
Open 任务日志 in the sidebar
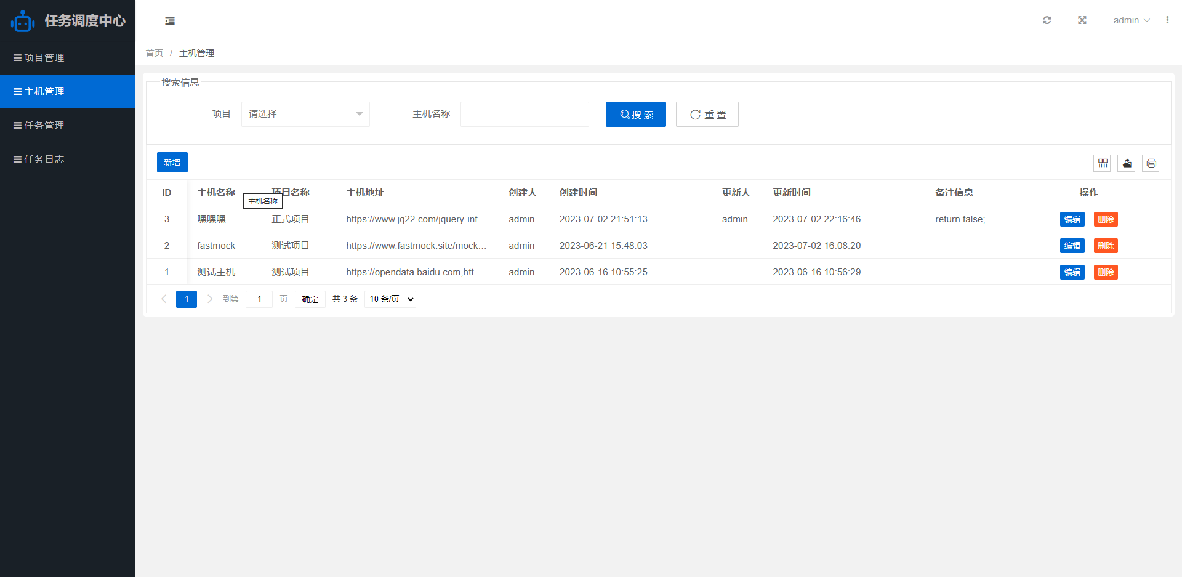(x=68, y=159)
